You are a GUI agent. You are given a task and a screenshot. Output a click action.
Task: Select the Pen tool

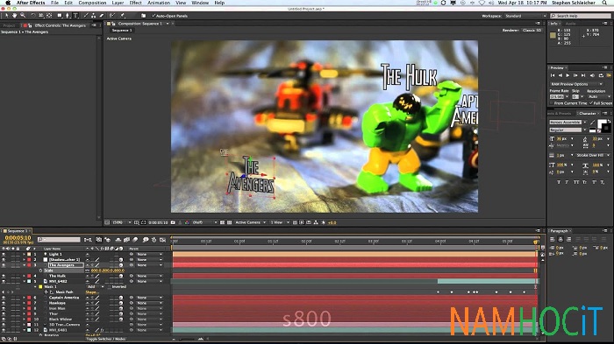[x=68, y=16]
